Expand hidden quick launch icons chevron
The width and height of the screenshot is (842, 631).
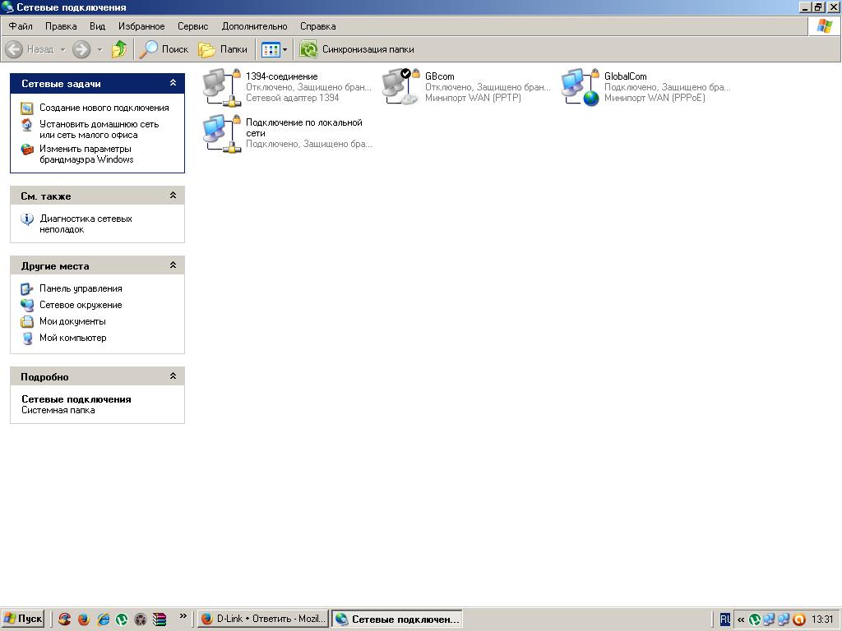click(x=183, y=616)
